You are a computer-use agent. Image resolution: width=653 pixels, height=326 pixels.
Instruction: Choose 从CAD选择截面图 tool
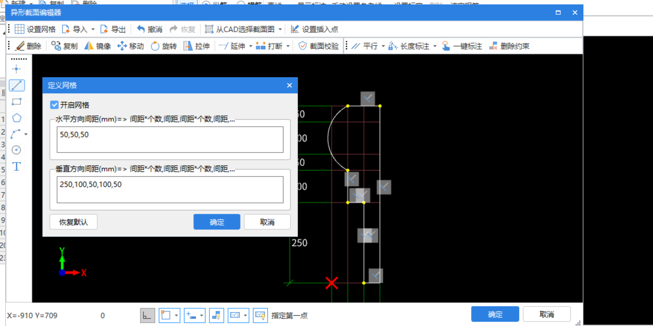[240, 29]
